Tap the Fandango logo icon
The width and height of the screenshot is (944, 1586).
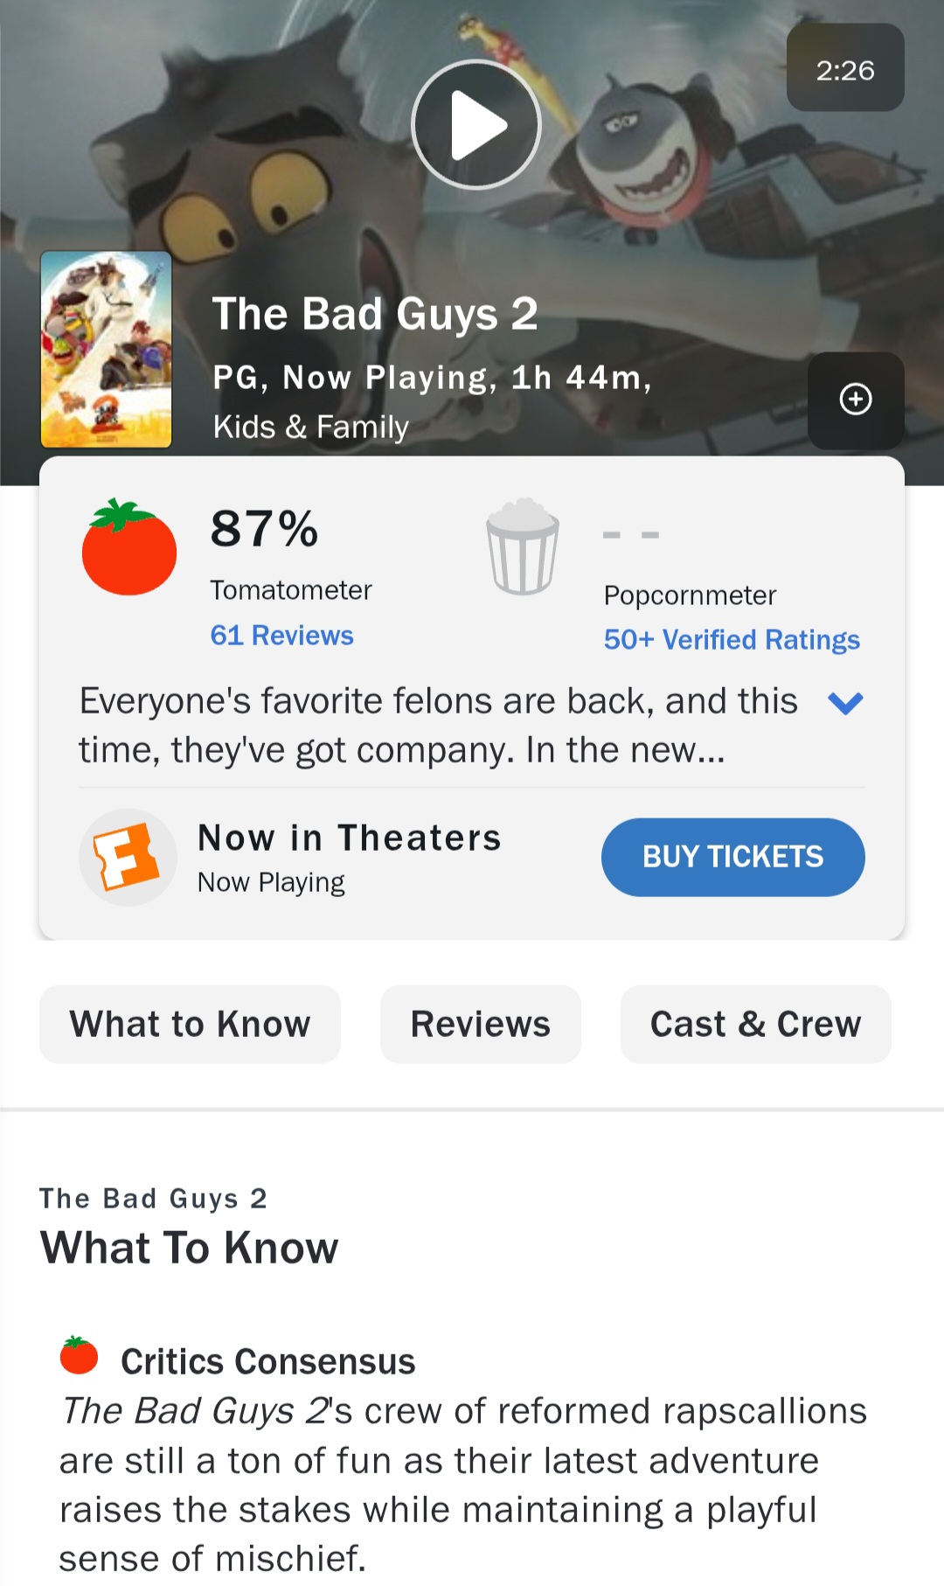[128, 857]
